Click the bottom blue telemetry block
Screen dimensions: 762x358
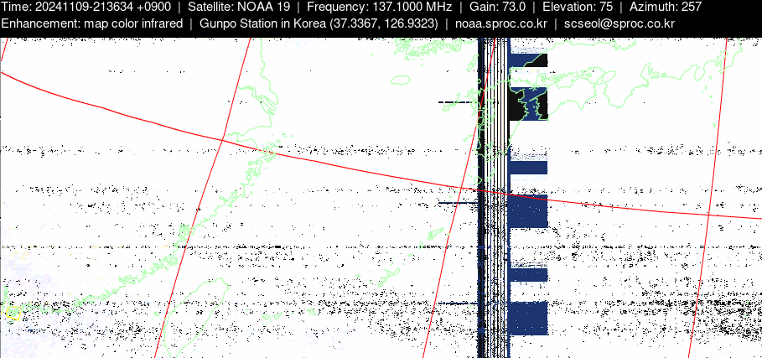[x=528, y=319]
